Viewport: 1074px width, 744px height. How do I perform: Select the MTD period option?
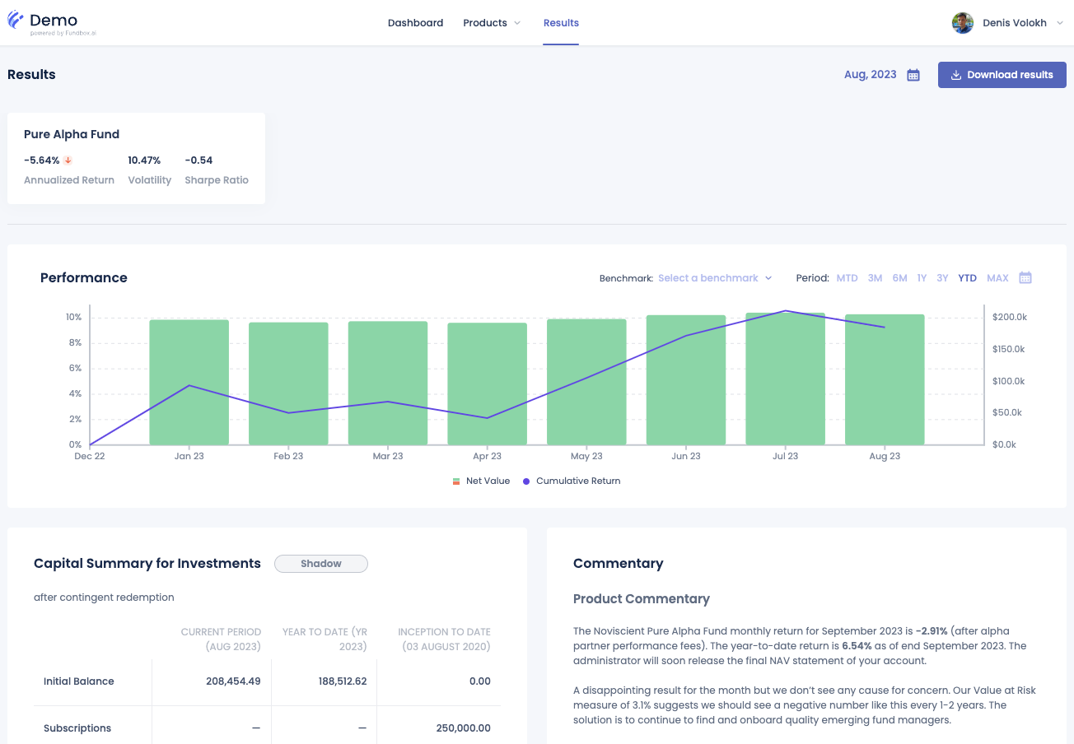coord(847,278)
